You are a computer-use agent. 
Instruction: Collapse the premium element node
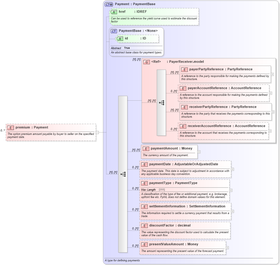pos(97,132)
